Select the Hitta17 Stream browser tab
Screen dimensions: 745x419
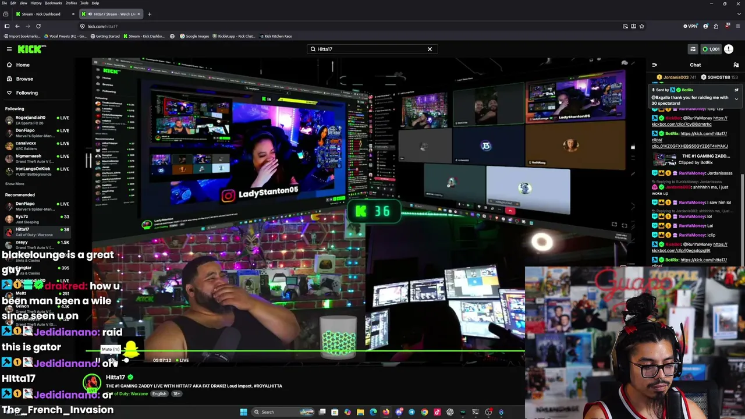111,14
